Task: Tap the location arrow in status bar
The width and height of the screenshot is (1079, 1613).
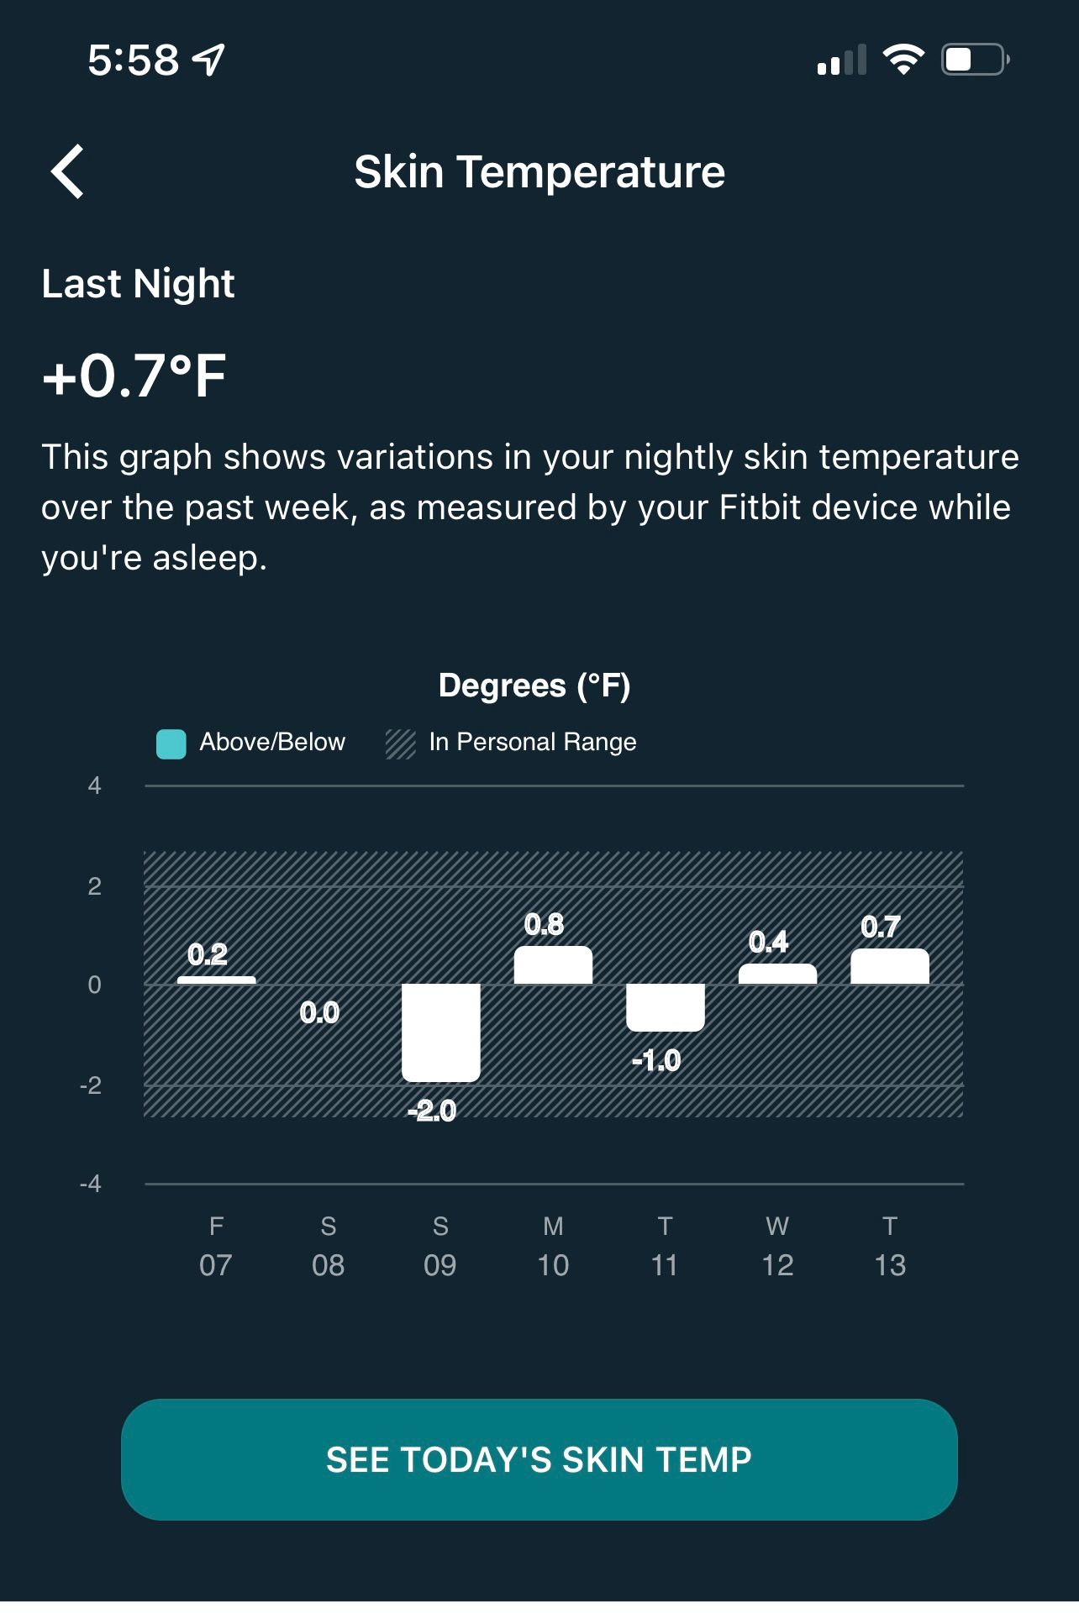Action: tap(208, 60)
